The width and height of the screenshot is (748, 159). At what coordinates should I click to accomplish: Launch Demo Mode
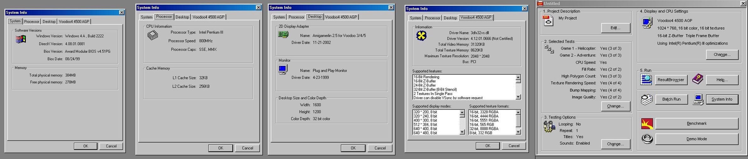[x=697, y=139]
